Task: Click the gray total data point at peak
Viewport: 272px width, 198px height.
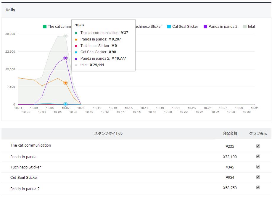Action: pyautogui.click(x=65, y=36)
